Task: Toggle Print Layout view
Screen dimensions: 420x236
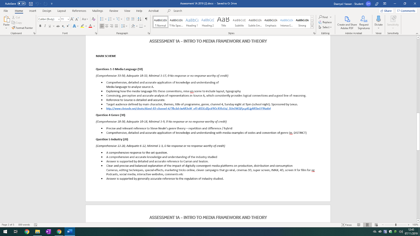Action: pyautogui.click(x=367, y=225)
